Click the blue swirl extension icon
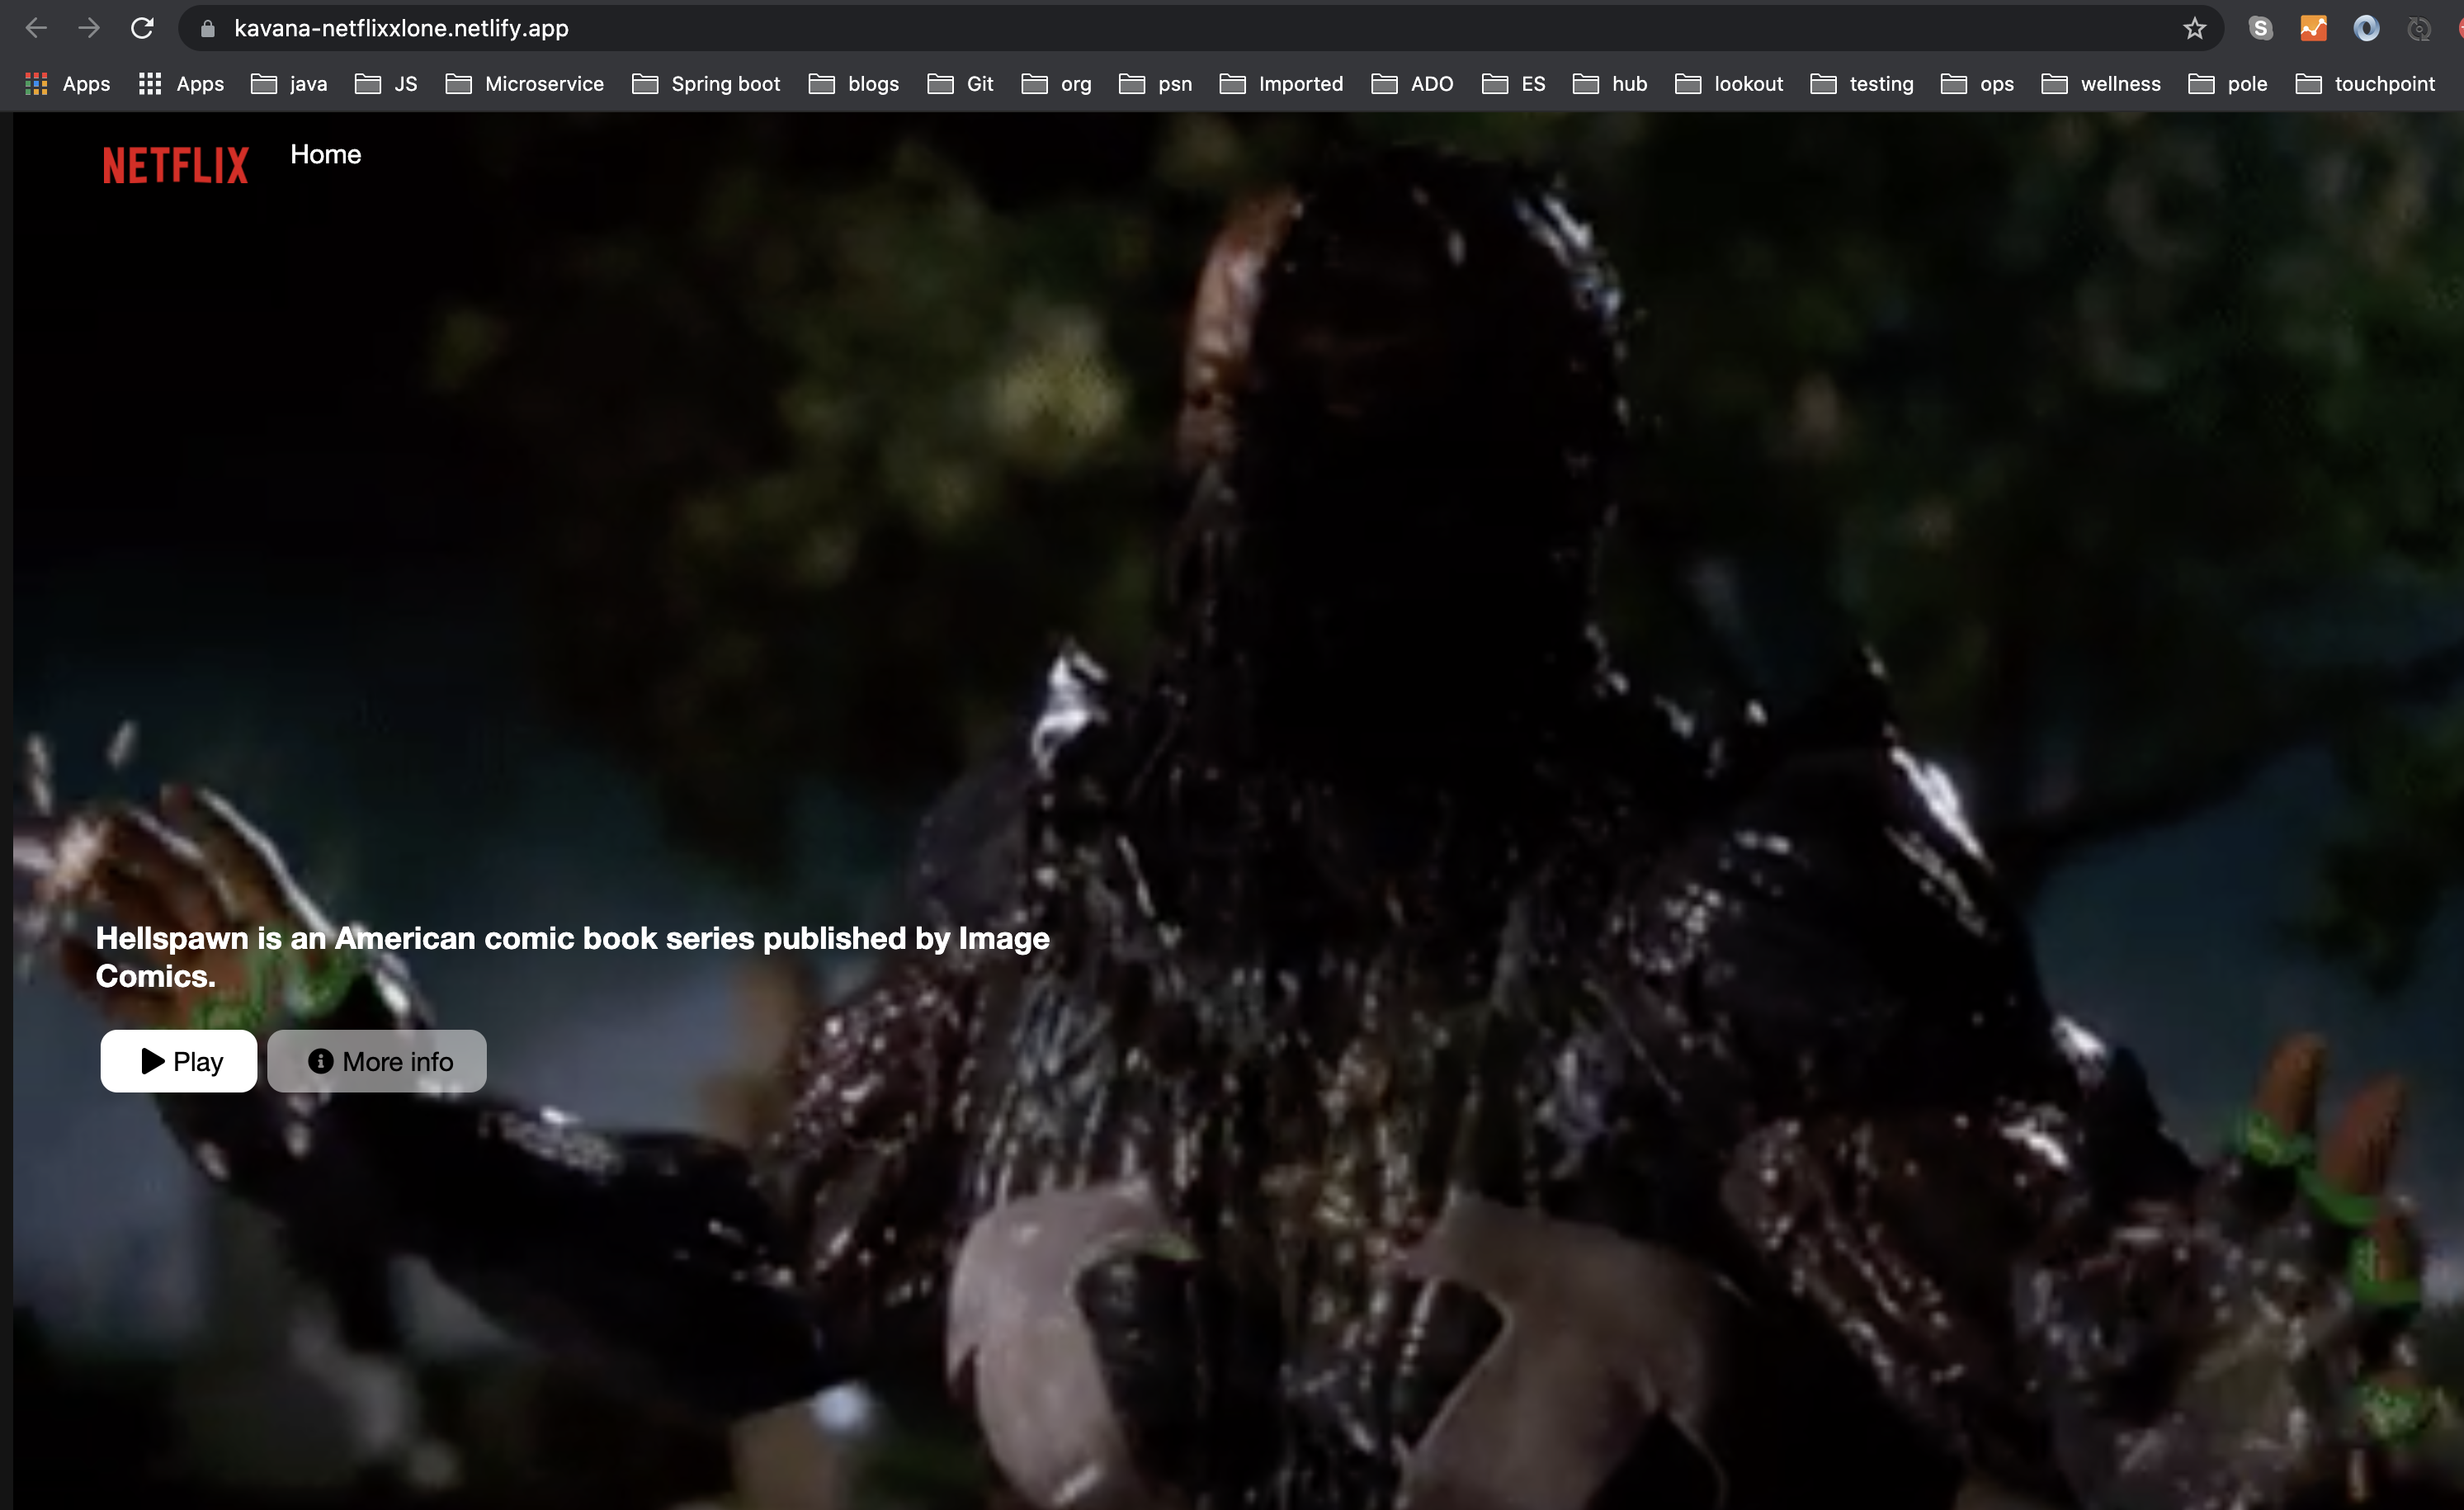 click(2366, 27)
